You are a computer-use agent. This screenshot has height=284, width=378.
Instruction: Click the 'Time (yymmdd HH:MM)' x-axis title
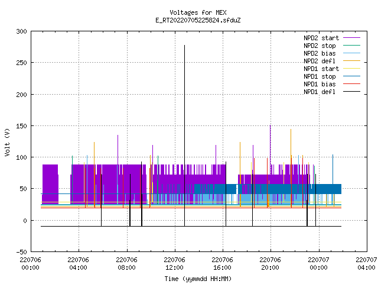(x=198, y=279)
